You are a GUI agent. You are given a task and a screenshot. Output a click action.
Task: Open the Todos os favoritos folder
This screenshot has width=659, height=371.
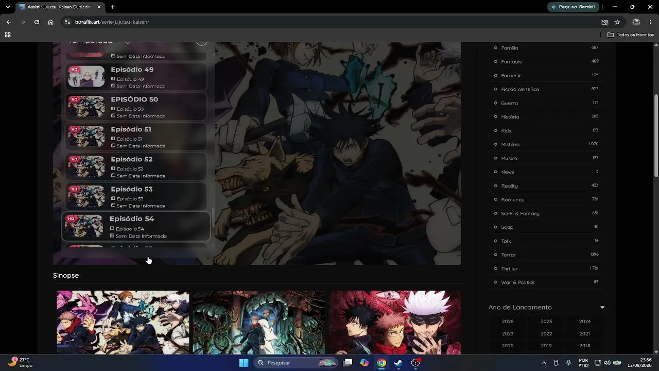(631, 35)
